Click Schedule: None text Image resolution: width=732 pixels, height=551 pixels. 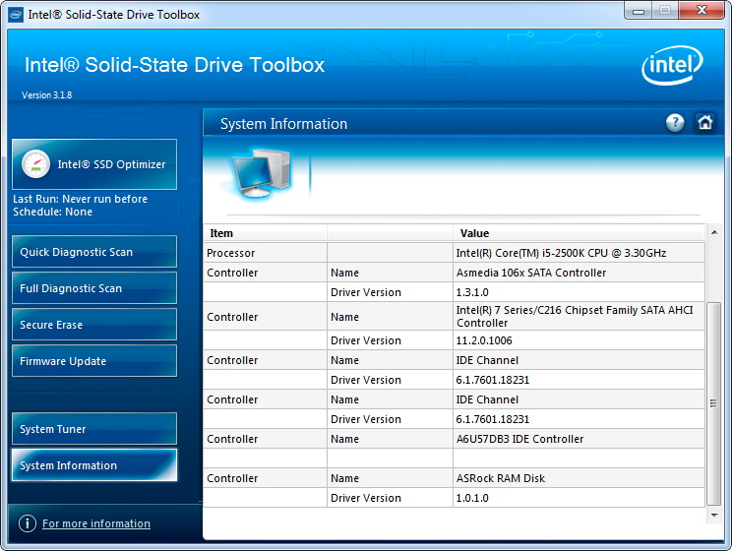[52, 212]
